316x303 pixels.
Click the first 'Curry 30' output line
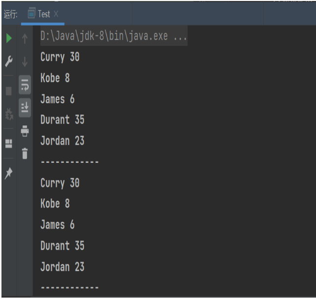pyautogui.click(x=60, y=57)
